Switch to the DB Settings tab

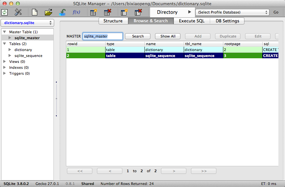point(227,21)
